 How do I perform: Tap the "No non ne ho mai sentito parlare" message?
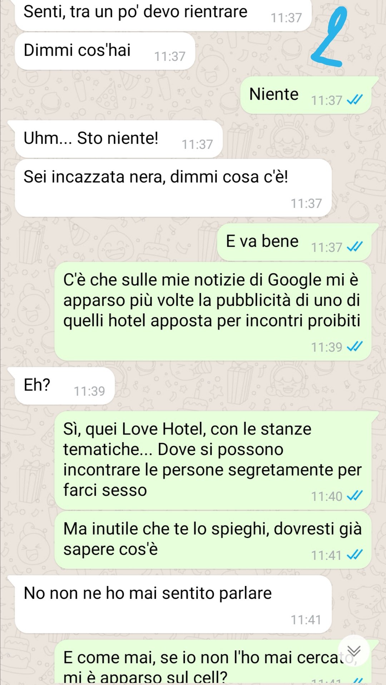coord(173,605)
